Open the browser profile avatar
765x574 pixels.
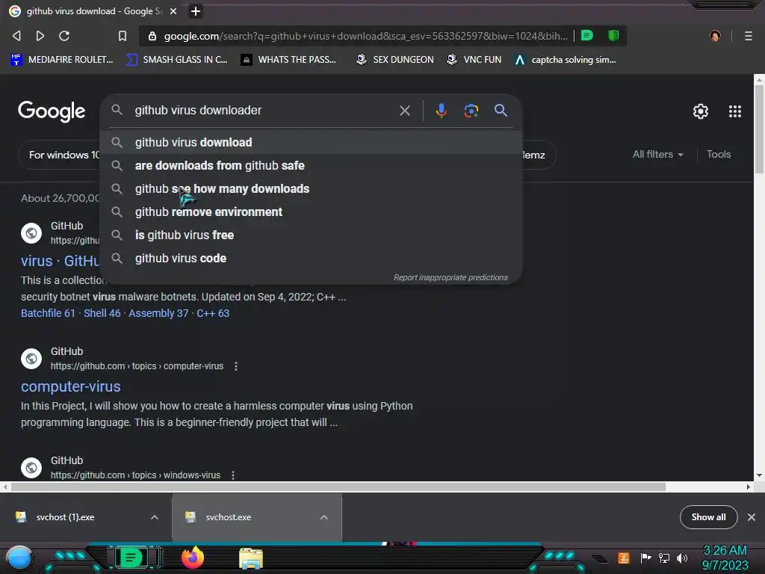click(x=715, y=36)
